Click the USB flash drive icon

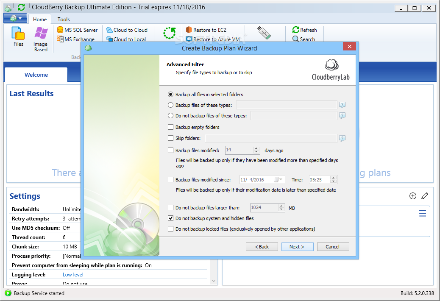pyautogui.click(x=264, y=33)
